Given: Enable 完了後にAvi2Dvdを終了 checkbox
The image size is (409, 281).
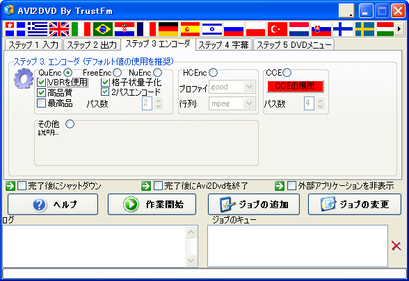Looking at the screenshot, I should pos(158,186).
